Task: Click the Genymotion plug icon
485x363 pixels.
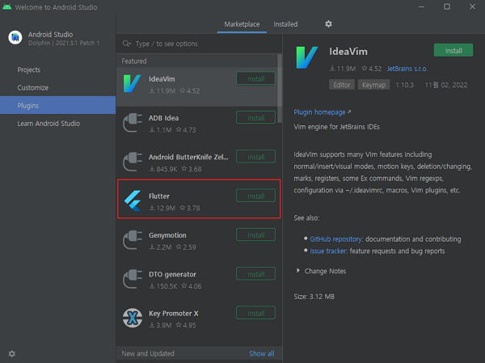Action: pyautogui.click(x=133, y=240)
